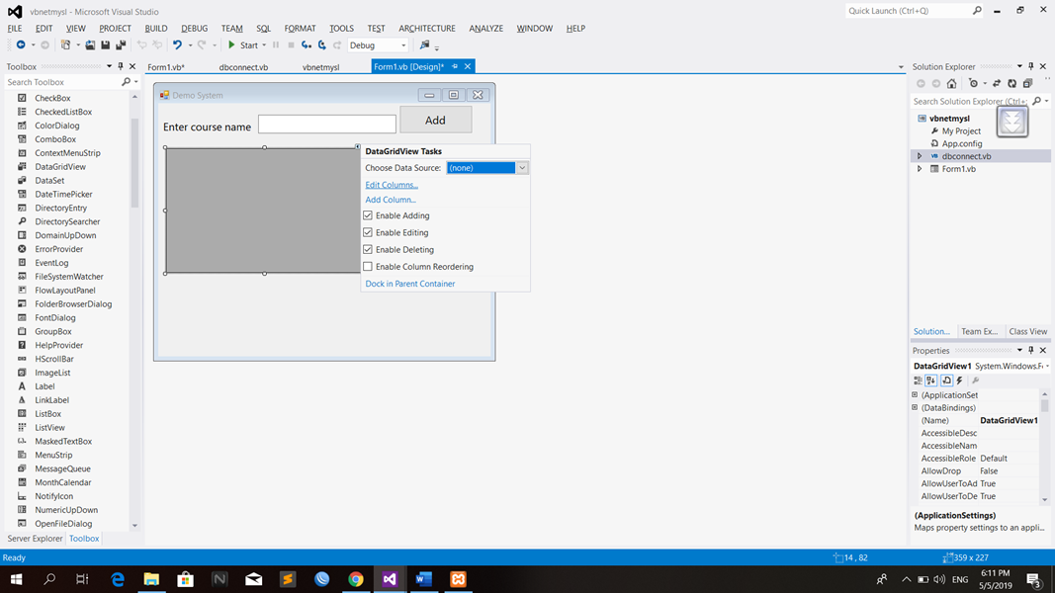Click the Alphabetical sort icon in Properties
1055x593 pixels.
(931, 381)
